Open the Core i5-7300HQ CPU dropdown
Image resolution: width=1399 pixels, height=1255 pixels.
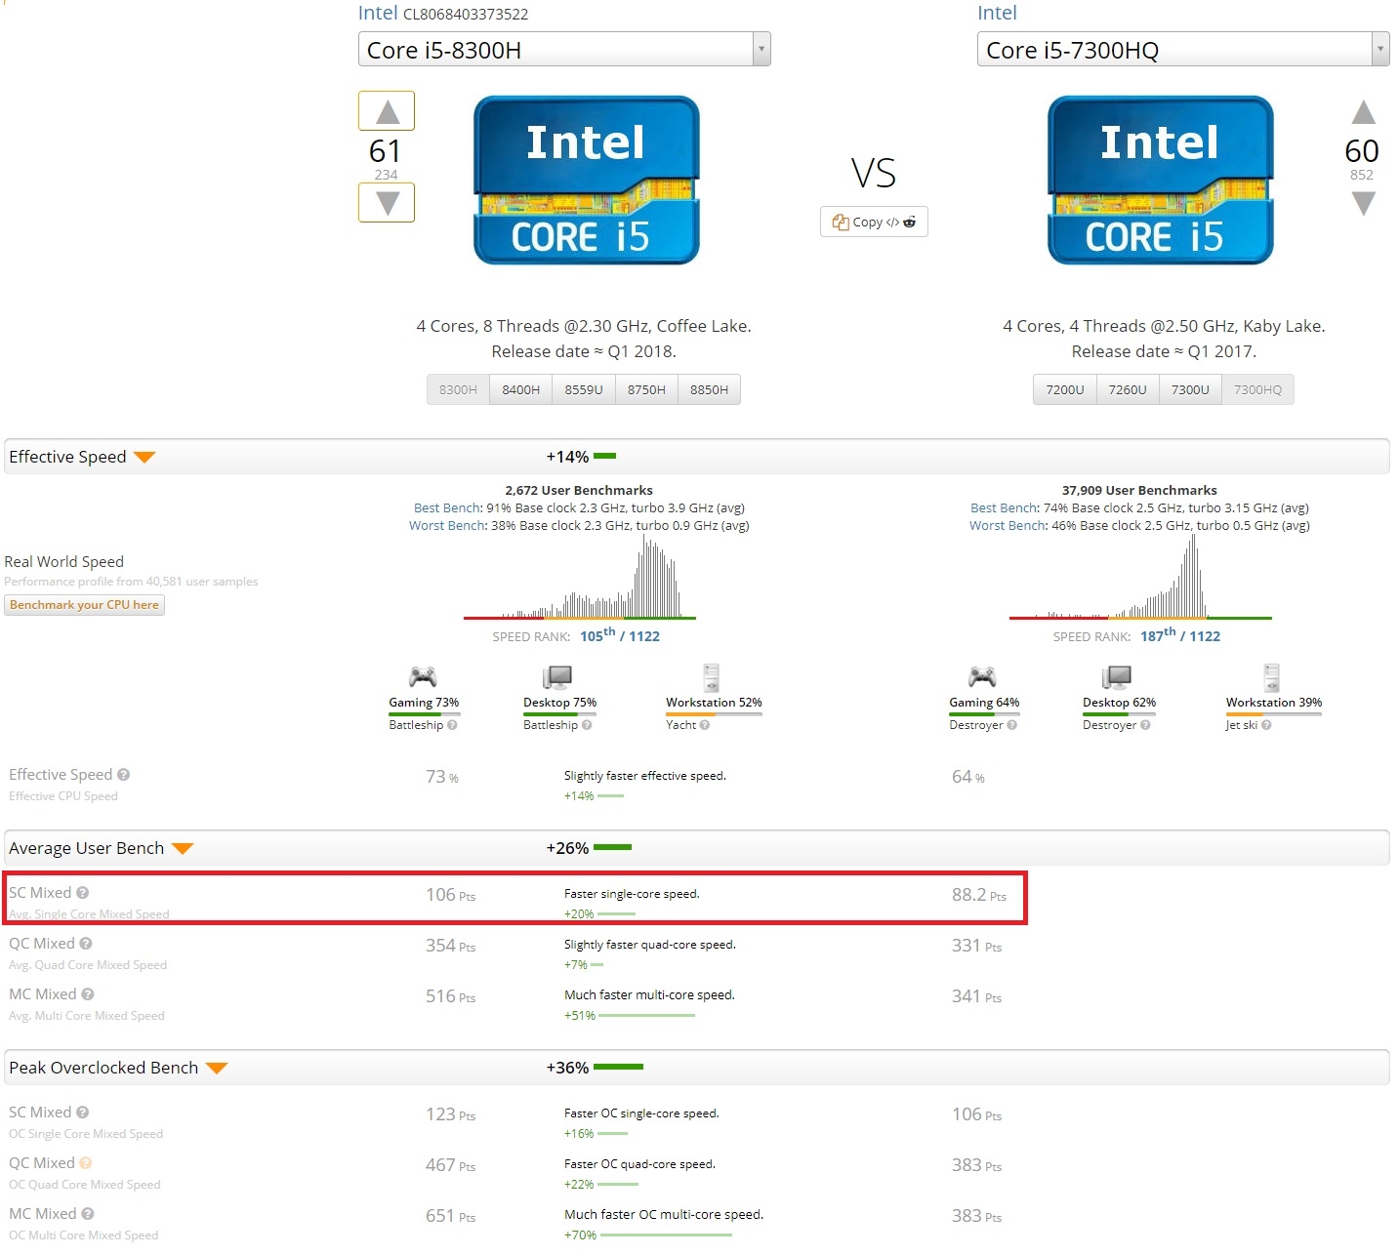(1183, 49)
